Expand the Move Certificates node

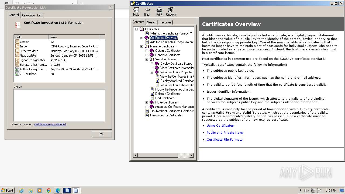click(147, 102)
